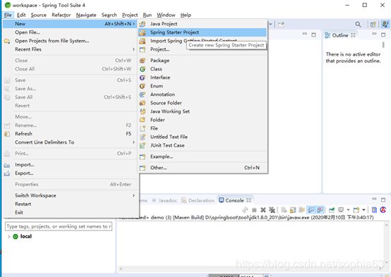Minimize the editor area panel
Screen dimensions: 391x277
(x=305, y=34)
